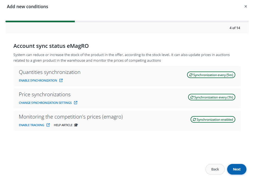Go back with the Back button
The height and width of the screenshot is (177, 254).
click(x=215, y=169)
